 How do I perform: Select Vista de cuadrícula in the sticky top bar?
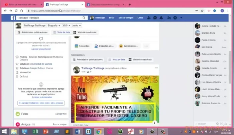85,32
